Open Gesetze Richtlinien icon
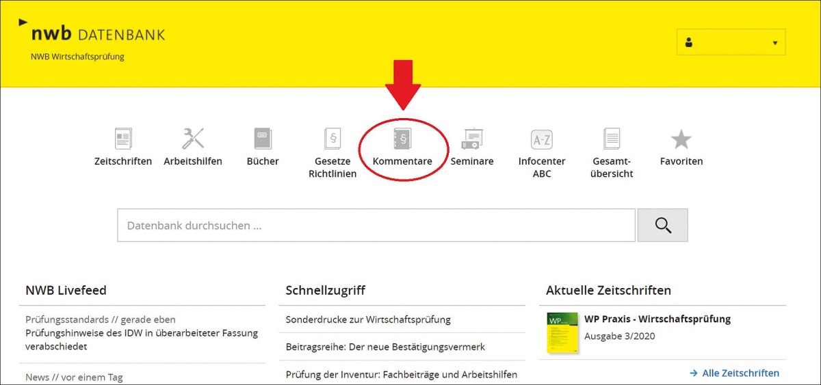This screenshot has height=385, width=821. pos(333,139)
